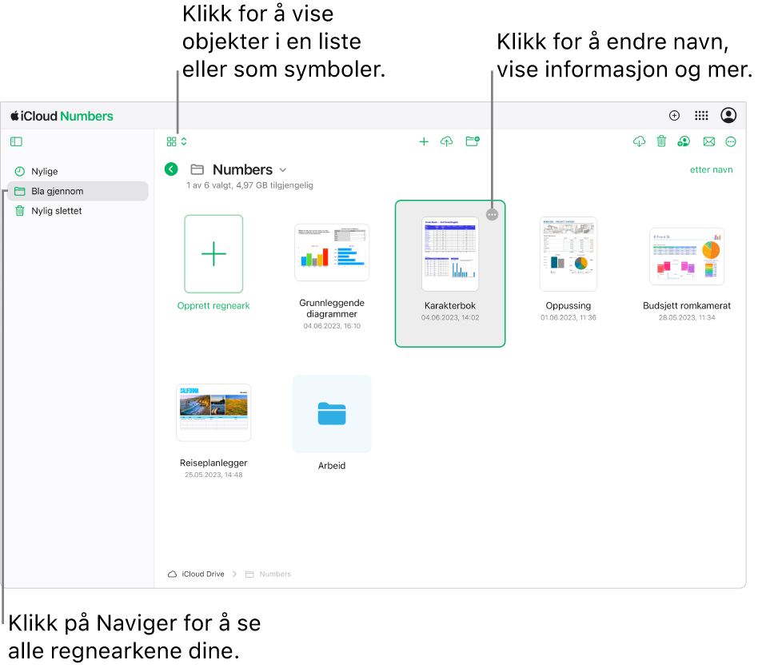
Task: Open Nylig slettet in the sidebar
Action: click(78, 211)
